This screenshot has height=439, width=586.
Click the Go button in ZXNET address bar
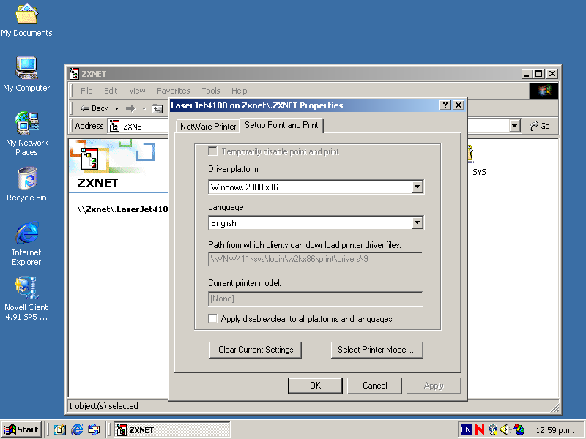tap(540, 126)
